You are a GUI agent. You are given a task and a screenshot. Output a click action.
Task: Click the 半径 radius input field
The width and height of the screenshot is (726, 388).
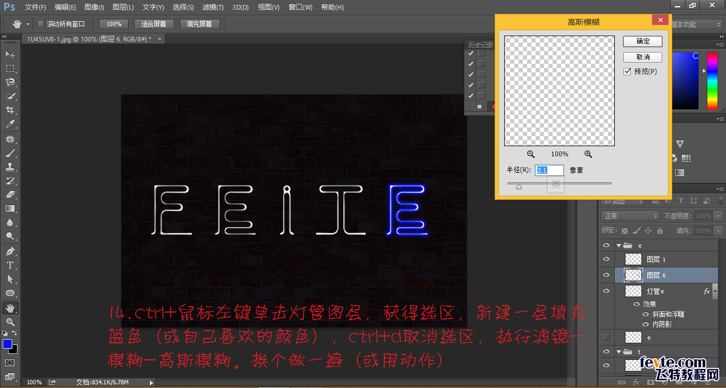[549, 170]
